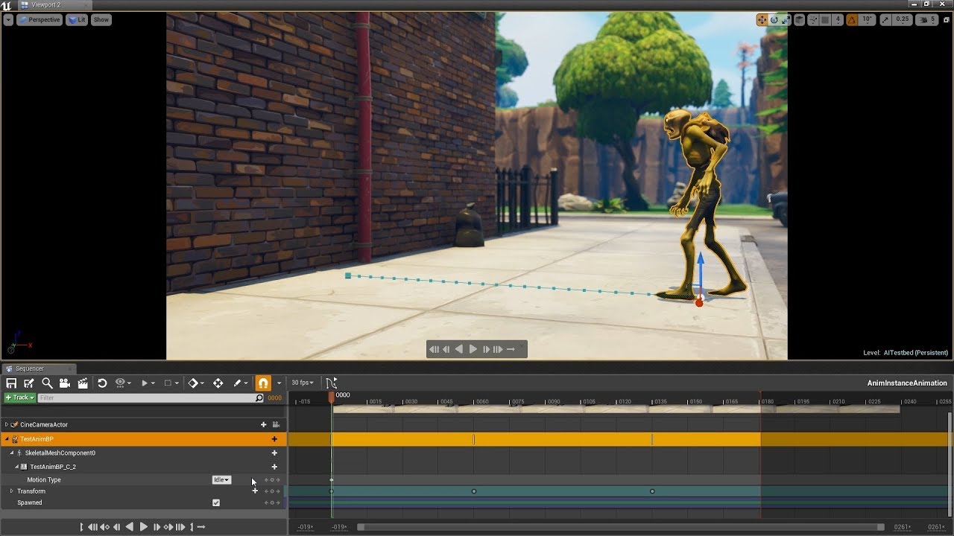
Task: Expand the CineCameraActor track
Action: [7, 424]
